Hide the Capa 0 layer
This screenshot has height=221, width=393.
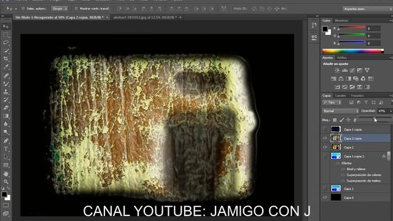point(325,198)
